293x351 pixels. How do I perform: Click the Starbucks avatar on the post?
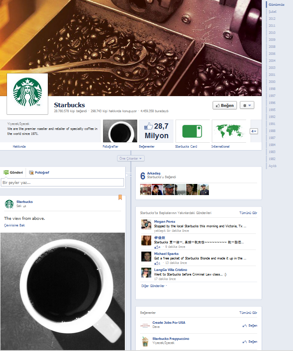pos(9,204)
